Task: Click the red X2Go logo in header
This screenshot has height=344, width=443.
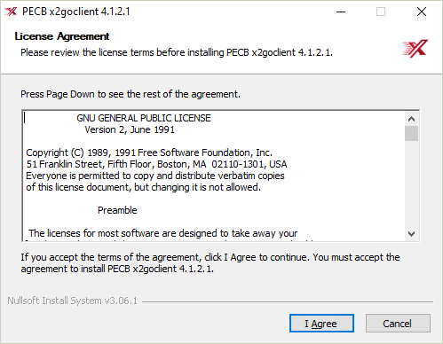Action: (415, 49)
